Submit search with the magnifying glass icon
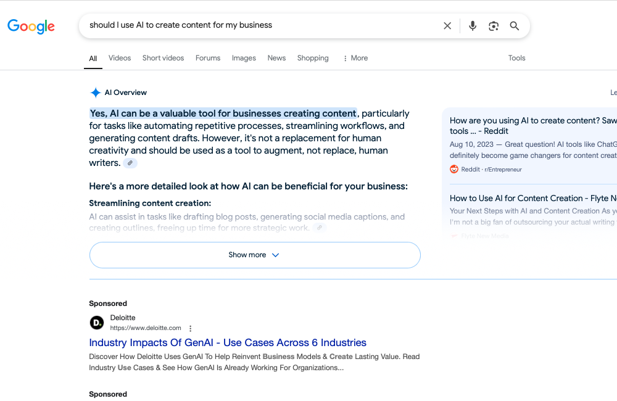The image size is (617, 401). [515, 26]
